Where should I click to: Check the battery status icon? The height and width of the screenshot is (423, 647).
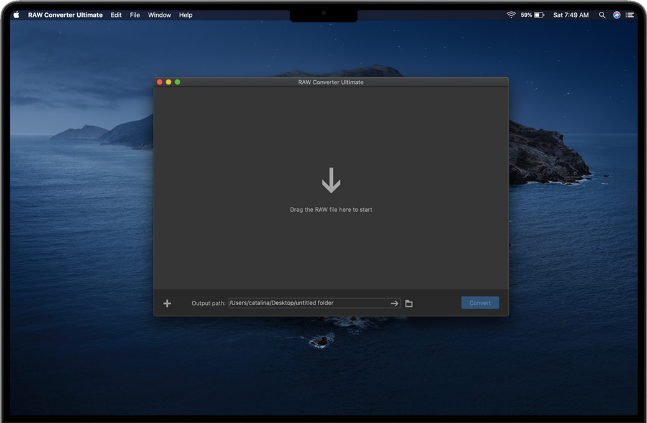539,15
